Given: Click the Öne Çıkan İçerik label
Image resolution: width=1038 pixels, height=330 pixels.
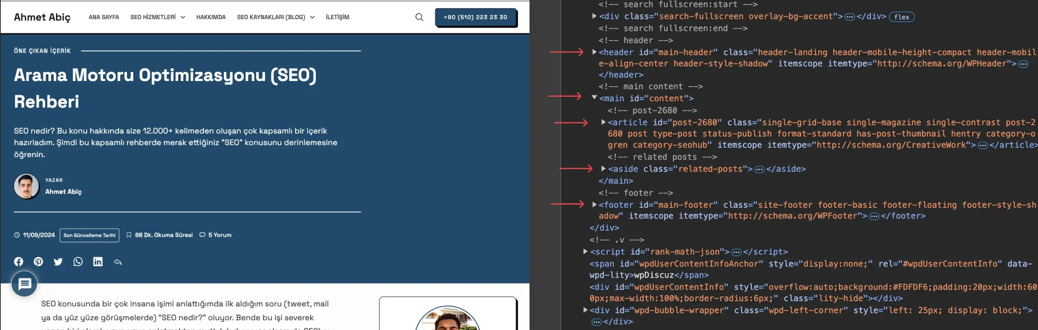Looking at the screenshot, I should pos(42,51).
